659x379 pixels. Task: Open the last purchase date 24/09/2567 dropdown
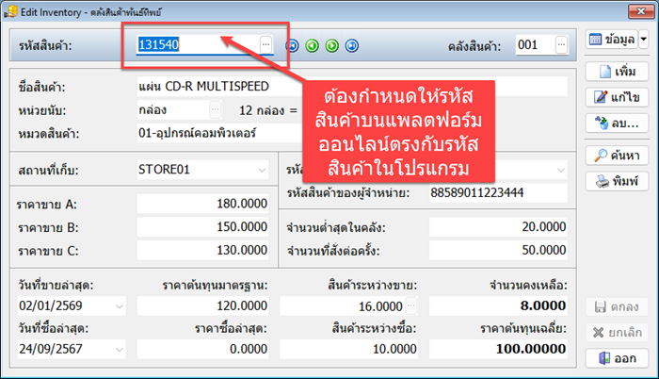pos(119,350)
